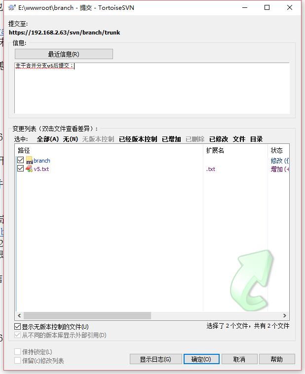Click the 增加 status cell for v5.txt

(x=280, y=169)
